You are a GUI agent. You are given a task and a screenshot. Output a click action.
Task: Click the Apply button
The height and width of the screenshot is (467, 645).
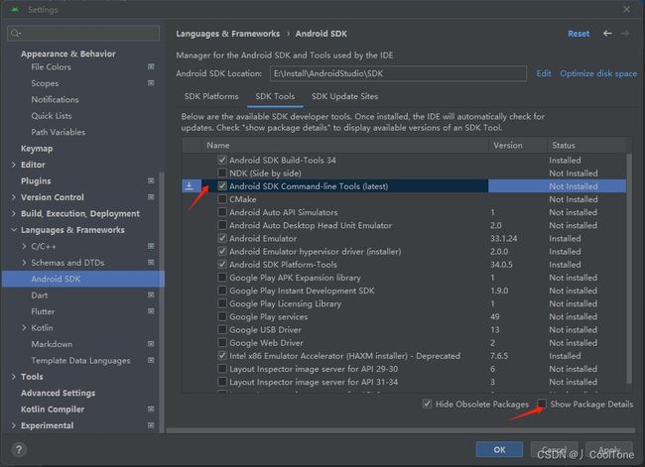tap(609, 450)
